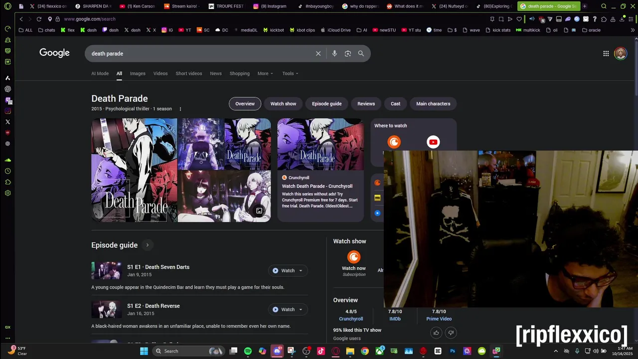Open the large Death Parade poster image

coord(134,170)
